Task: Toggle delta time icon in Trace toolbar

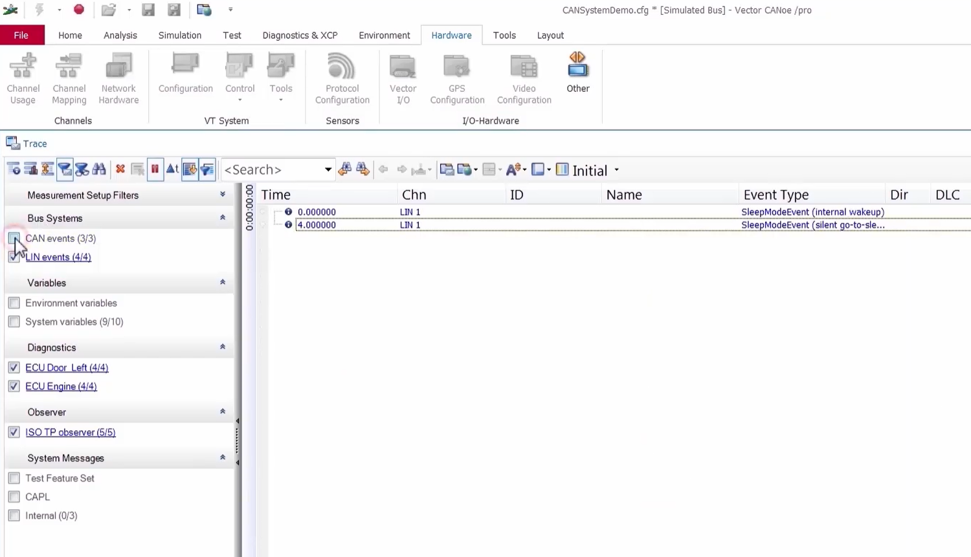Action: pyautogui.click(x=172, y=169)
